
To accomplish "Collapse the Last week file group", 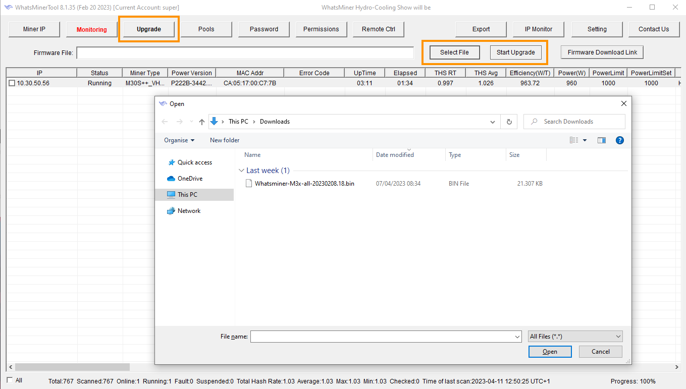I will [241, 170].
